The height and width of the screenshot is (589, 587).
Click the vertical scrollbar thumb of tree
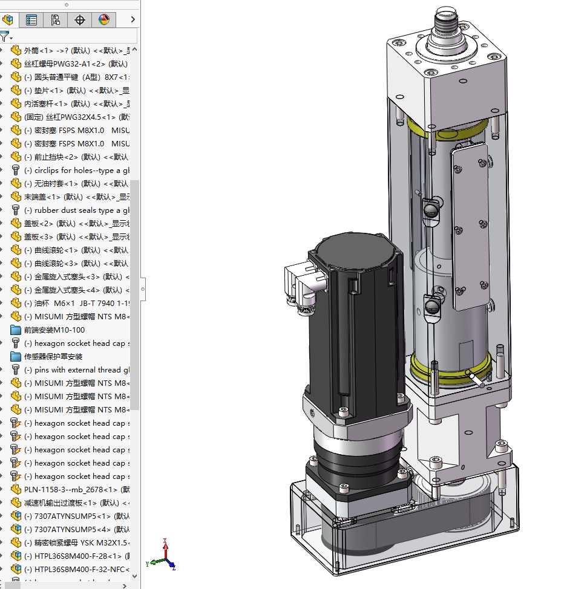134,295
